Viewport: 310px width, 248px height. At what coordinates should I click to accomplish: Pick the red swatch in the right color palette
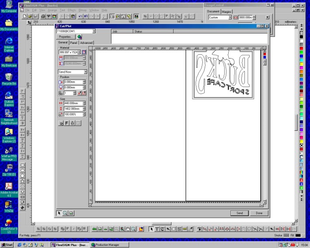[x=301, y=48]
